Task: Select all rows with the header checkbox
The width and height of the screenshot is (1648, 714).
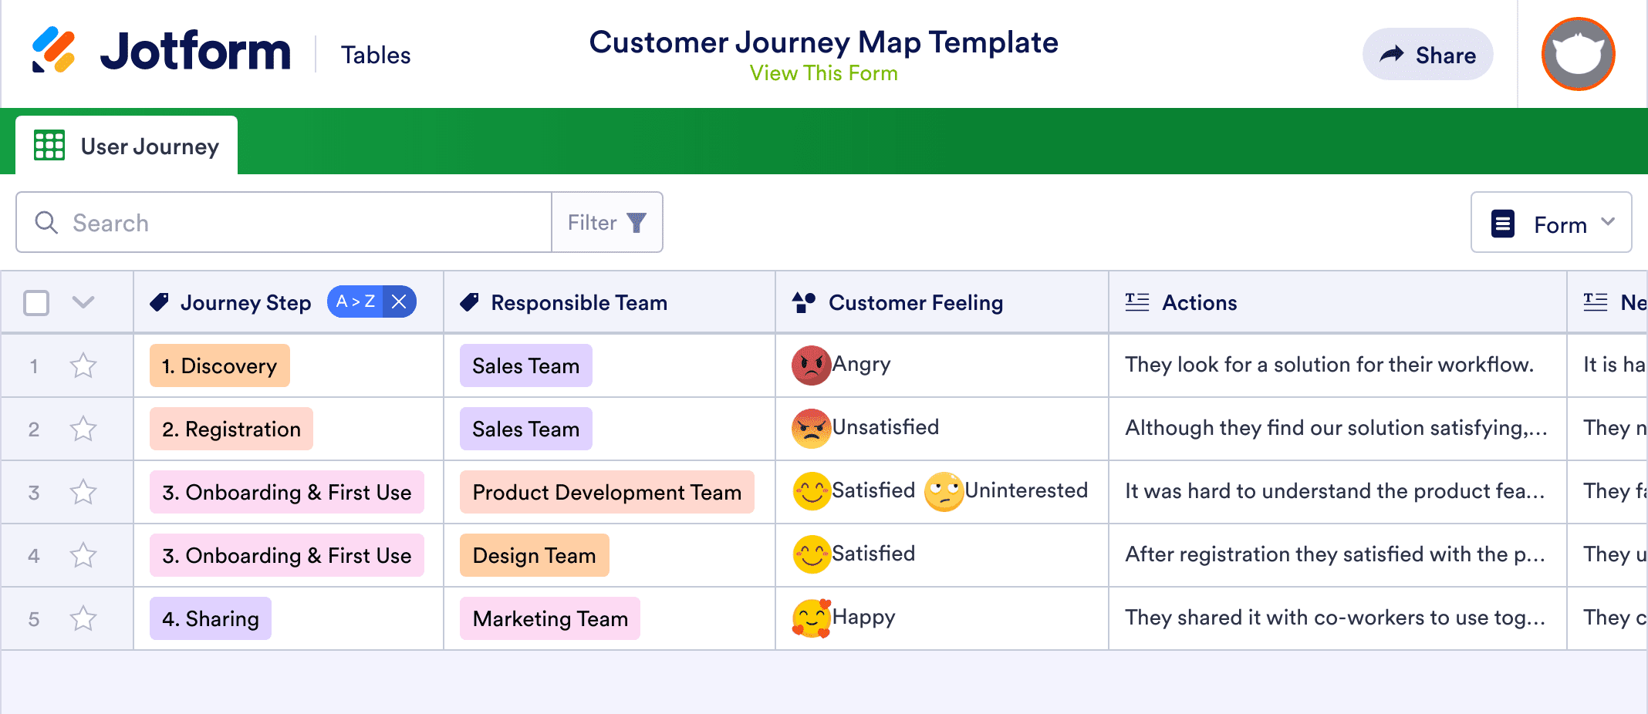Action: tap(35, 302)
